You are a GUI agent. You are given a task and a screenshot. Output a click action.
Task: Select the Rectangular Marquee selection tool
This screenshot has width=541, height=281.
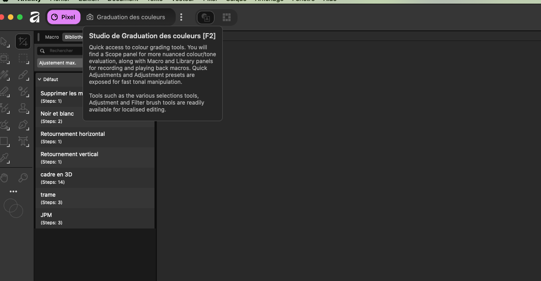click(23, 58)
